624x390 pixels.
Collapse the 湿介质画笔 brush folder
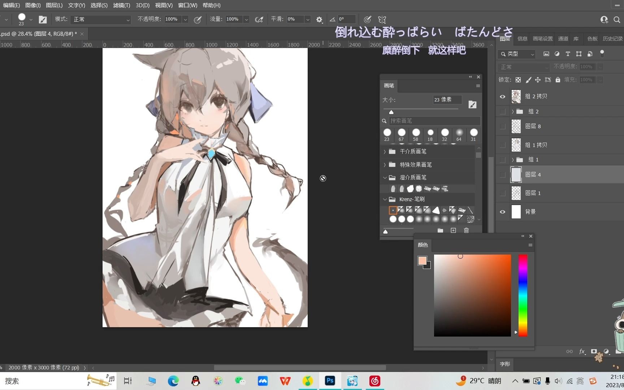pyautogui.click(x=385, y=178)
